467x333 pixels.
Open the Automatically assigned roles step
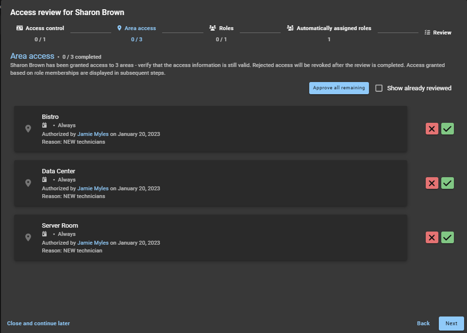tap(329, 28)
